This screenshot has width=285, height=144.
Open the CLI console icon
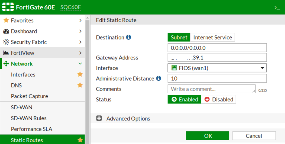pyautogui.click(x=277, y=8)
